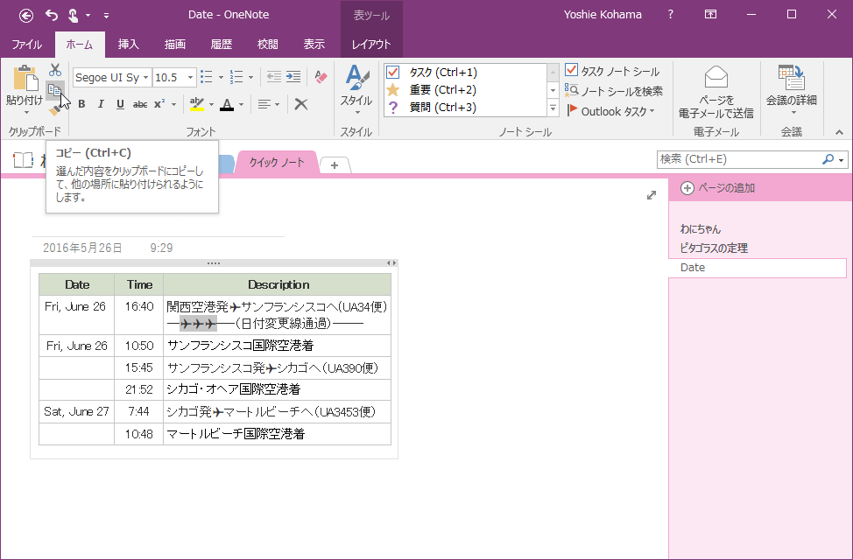
Task: Toggle underline formatting
Action: coord(119,103)
